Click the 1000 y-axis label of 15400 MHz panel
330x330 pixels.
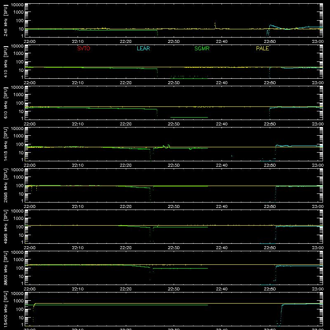click(19, 301)
